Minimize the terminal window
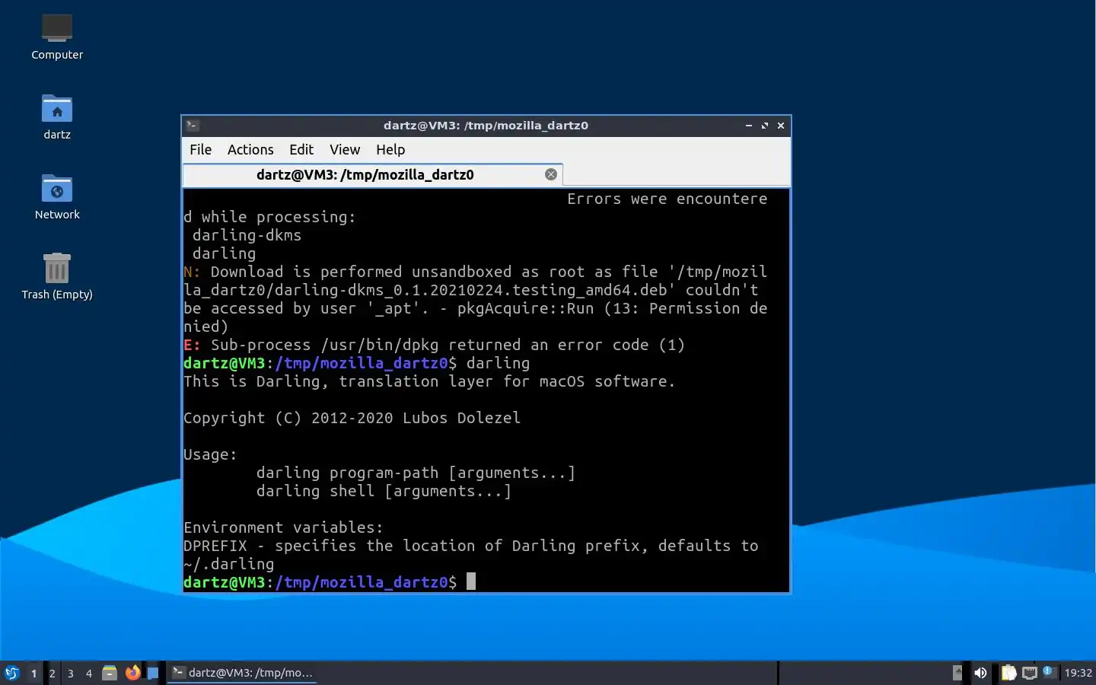This screenshot has height=685, width=1096. (749, 126)
